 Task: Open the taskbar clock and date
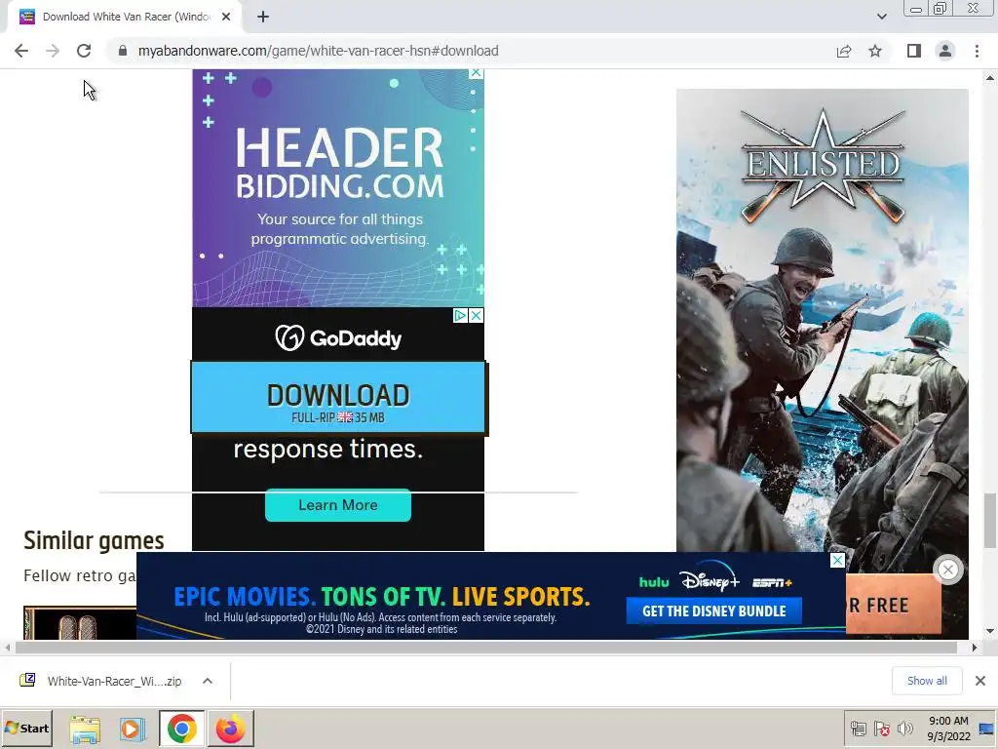948,729
